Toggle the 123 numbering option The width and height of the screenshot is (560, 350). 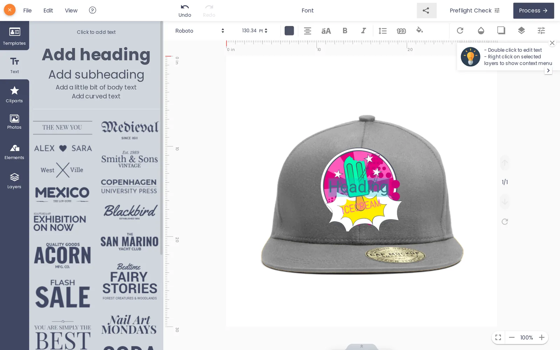(x=401, y=31)
